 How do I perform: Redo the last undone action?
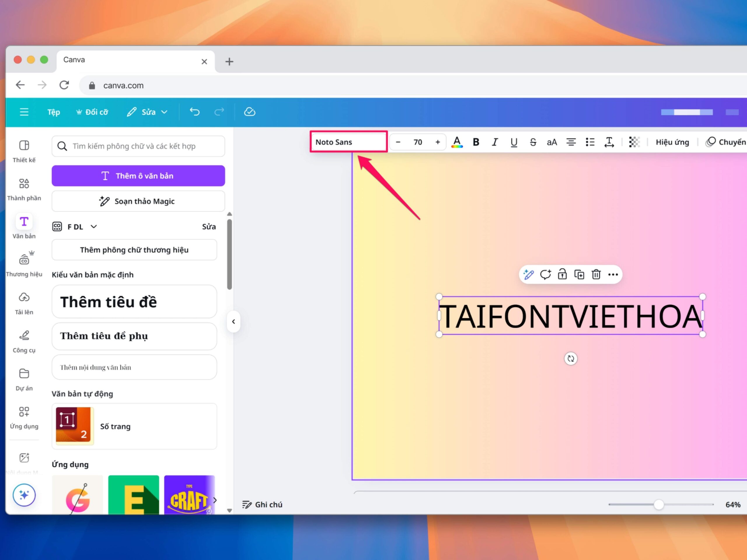coord(219,112)
